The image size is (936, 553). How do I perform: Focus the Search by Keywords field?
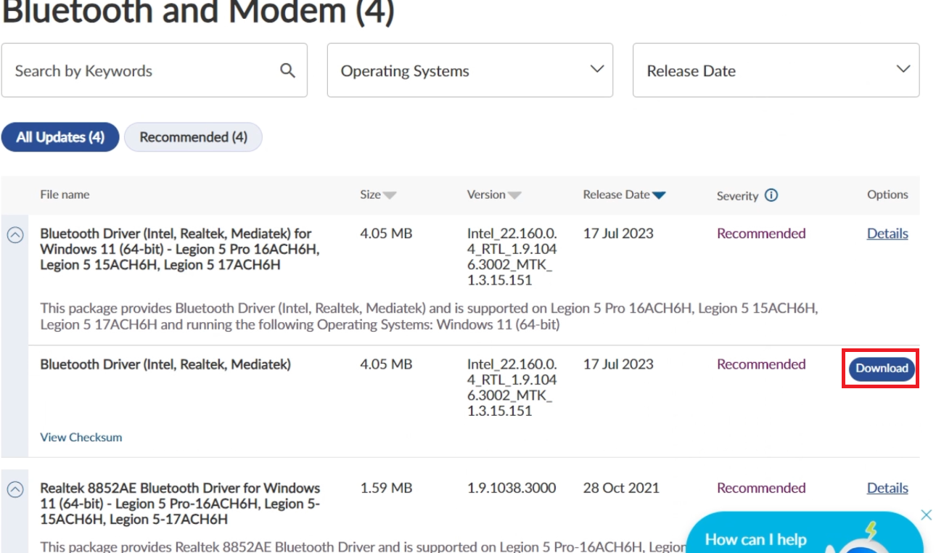tap(155, 70)
